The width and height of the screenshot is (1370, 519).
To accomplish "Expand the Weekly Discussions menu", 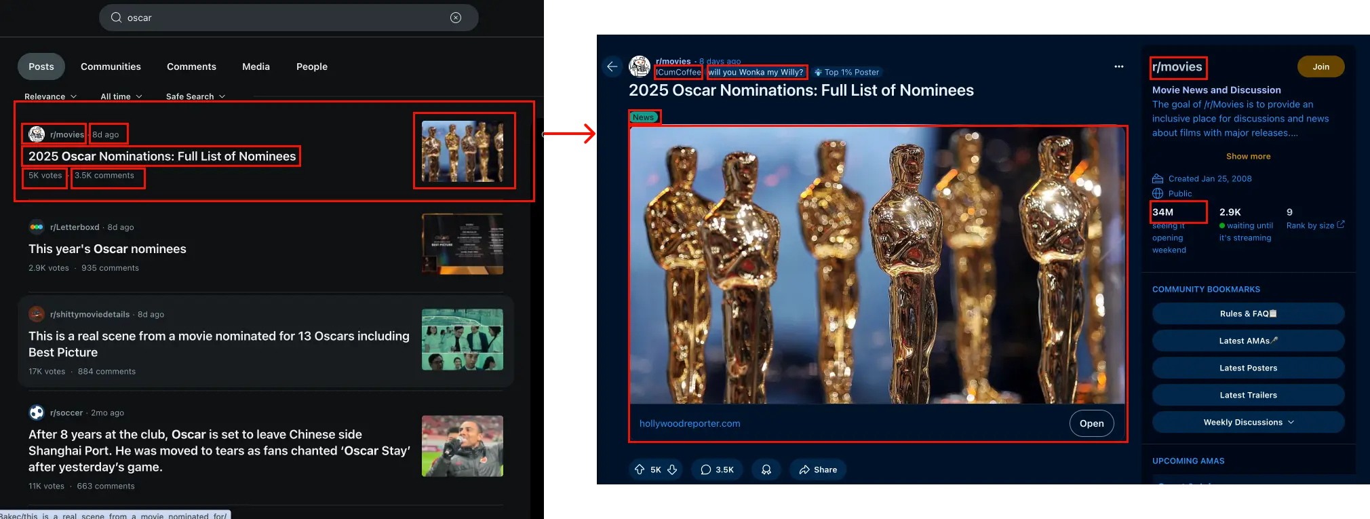I will click(1248, 422).
